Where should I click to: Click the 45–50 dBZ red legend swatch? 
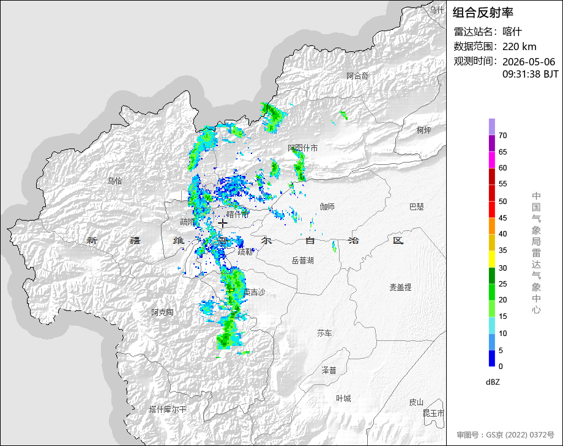(492, 210)
